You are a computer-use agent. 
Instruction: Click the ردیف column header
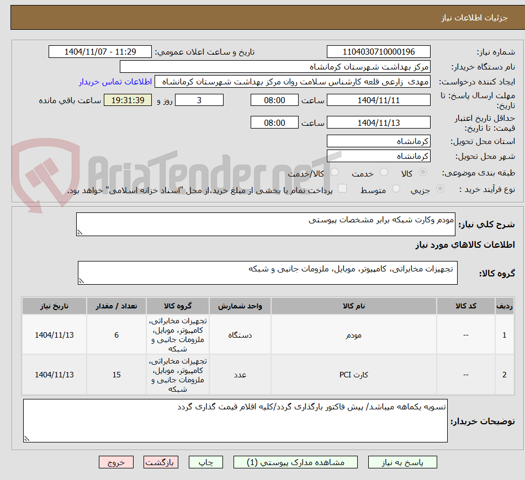505,306
